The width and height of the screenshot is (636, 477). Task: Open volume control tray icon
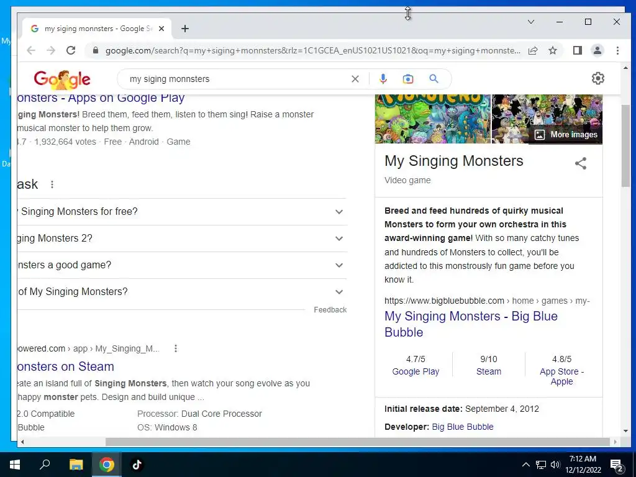[x=555, y=465]
